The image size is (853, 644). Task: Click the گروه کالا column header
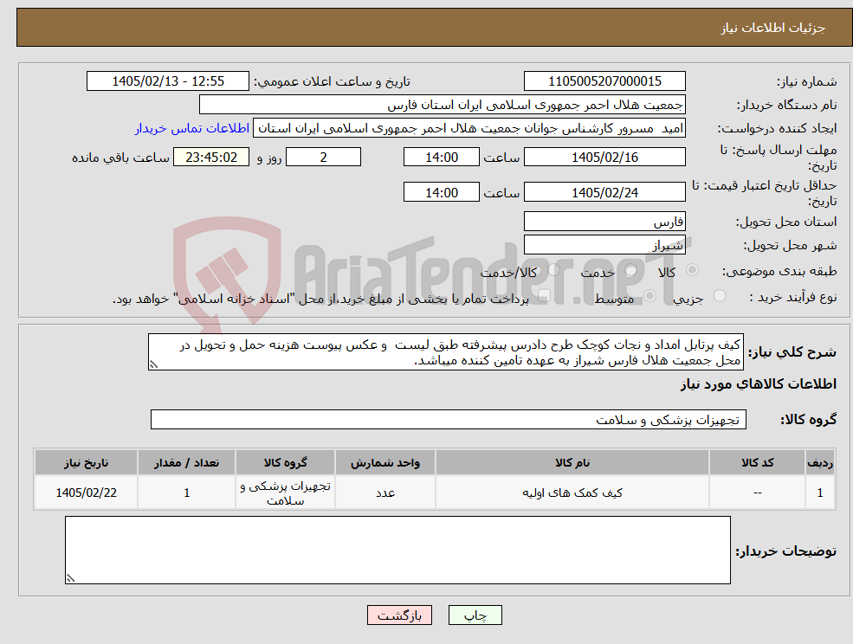(x=285, y=462)
